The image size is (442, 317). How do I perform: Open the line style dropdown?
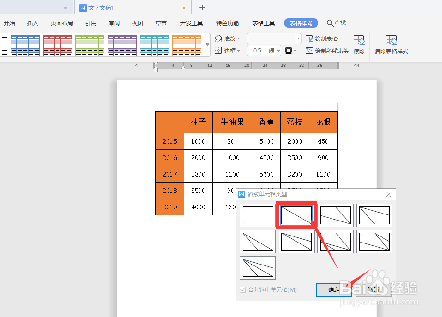click(273, 38)
